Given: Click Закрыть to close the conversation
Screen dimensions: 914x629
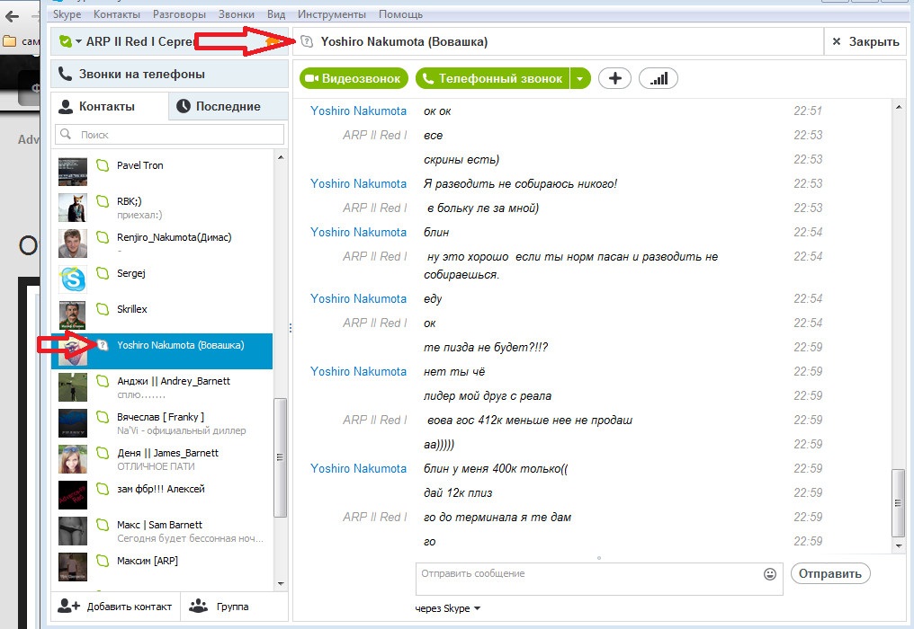Looking at the screenshot, I should tap(865, 41).
